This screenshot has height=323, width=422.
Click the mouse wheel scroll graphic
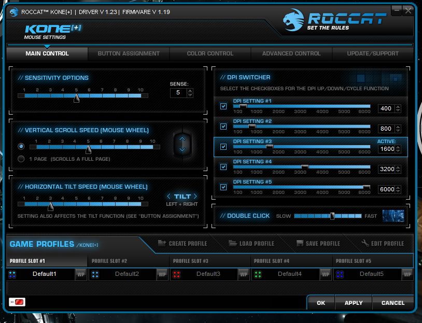(182, 144)
